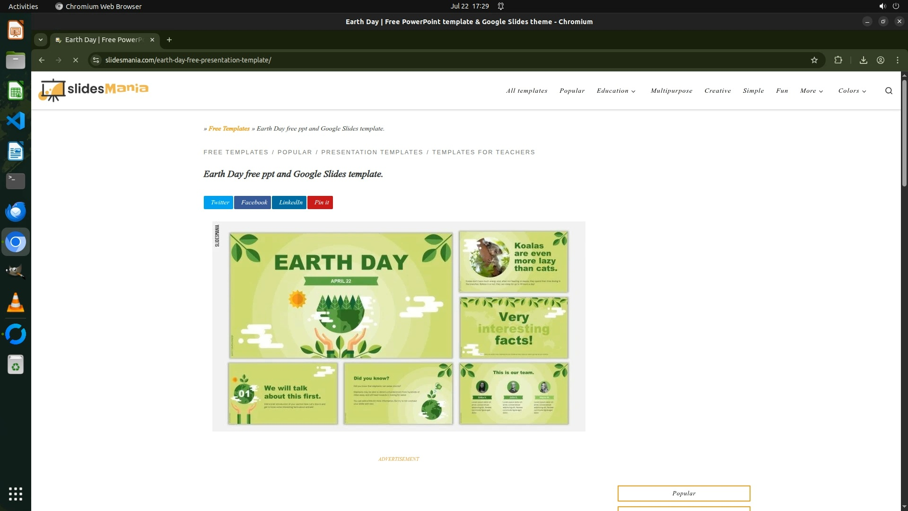Expand the Education dropdown menu
Image resolution: width=908 pixels, height=511 pixels.
(x=616, y=91)
